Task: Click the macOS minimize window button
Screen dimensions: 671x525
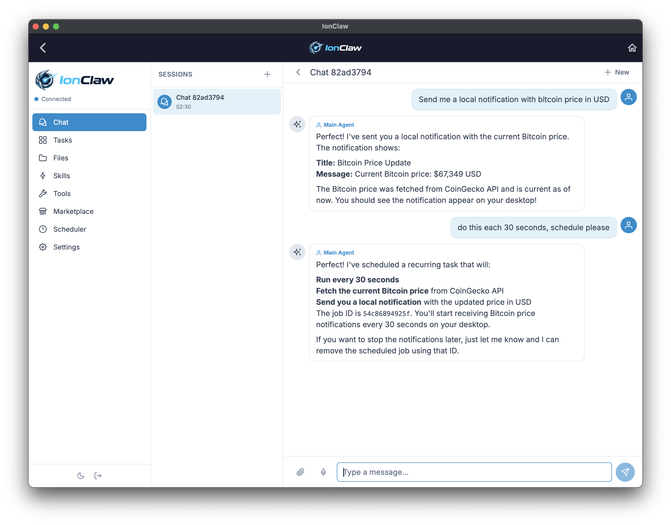Action: tap(46, 26)
